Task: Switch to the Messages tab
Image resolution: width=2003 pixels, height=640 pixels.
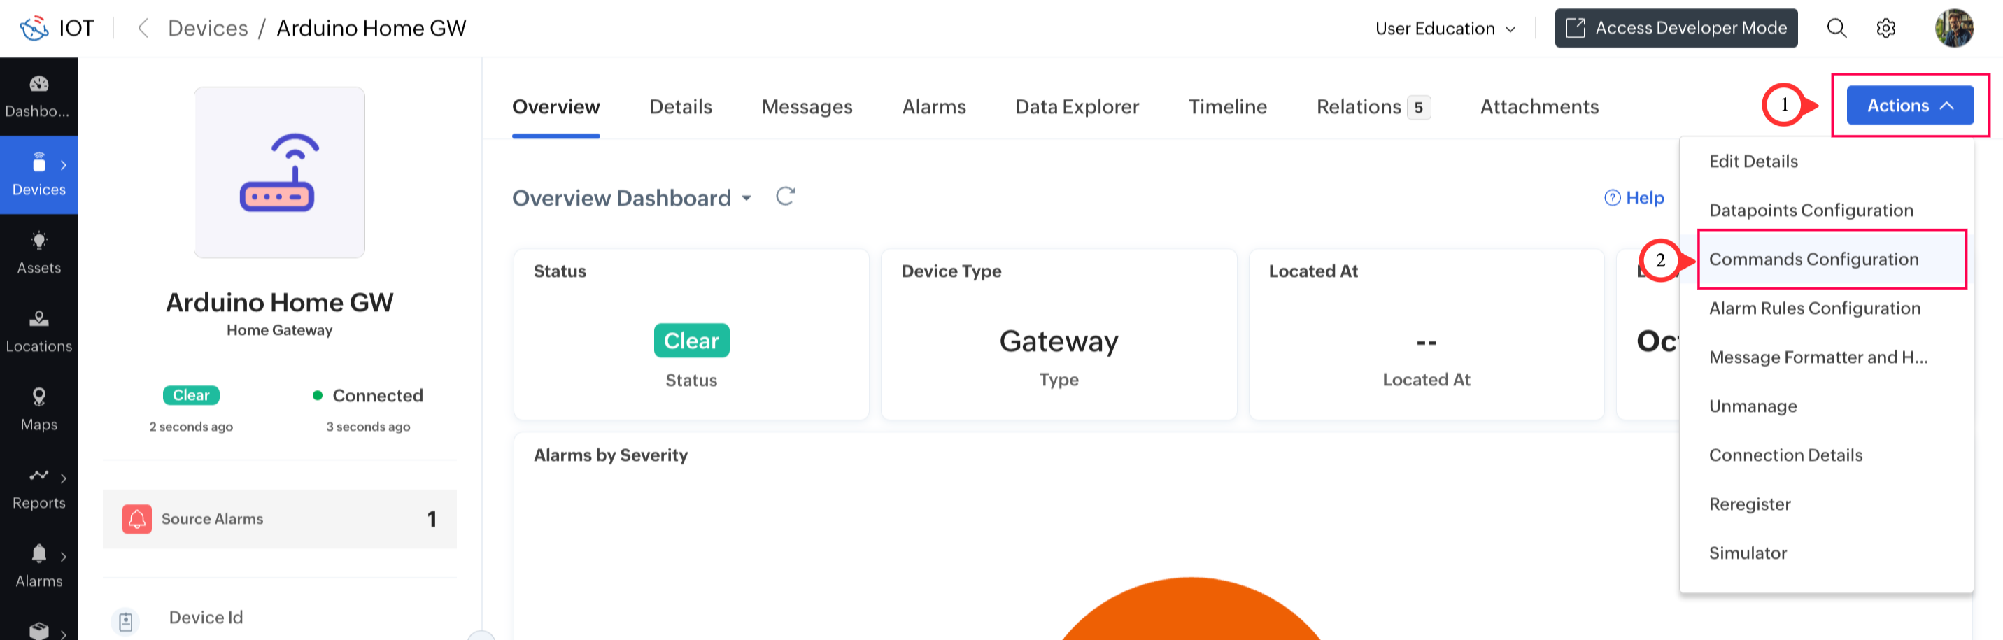Action: pos(807,106)
